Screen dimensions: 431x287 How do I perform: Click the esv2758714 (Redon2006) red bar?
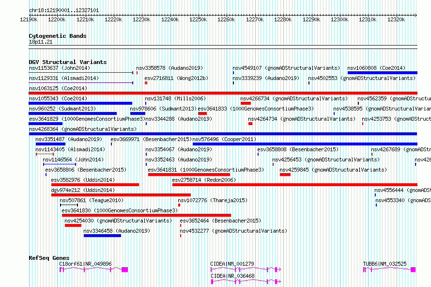click(295, 185)
